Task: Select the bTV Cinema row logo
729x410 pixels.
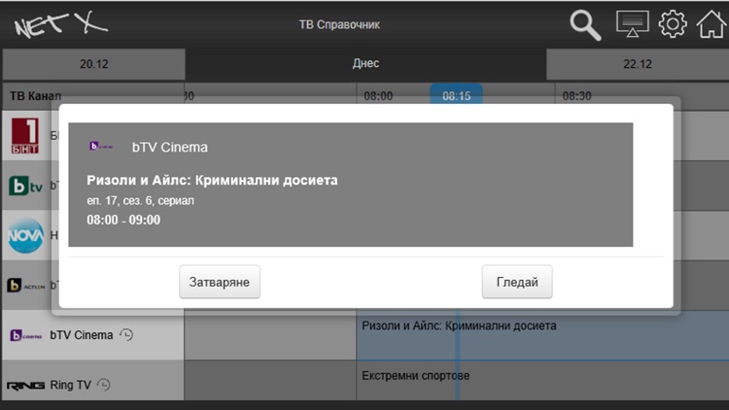Action: pyautogui.click(x=26, y=335)
